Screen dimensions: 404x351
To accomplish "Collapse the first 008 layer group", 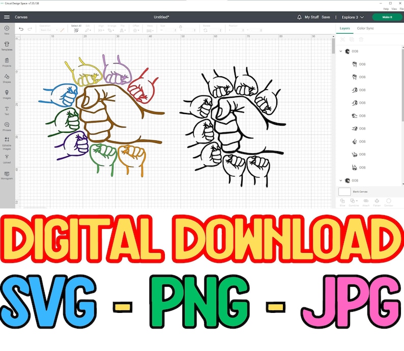I will [x=341, y=51].
